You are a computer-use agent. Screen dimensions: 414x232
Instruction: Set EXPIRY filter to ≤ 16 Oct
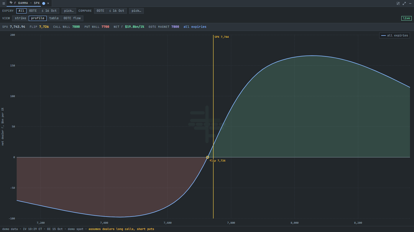click(49, 11)
